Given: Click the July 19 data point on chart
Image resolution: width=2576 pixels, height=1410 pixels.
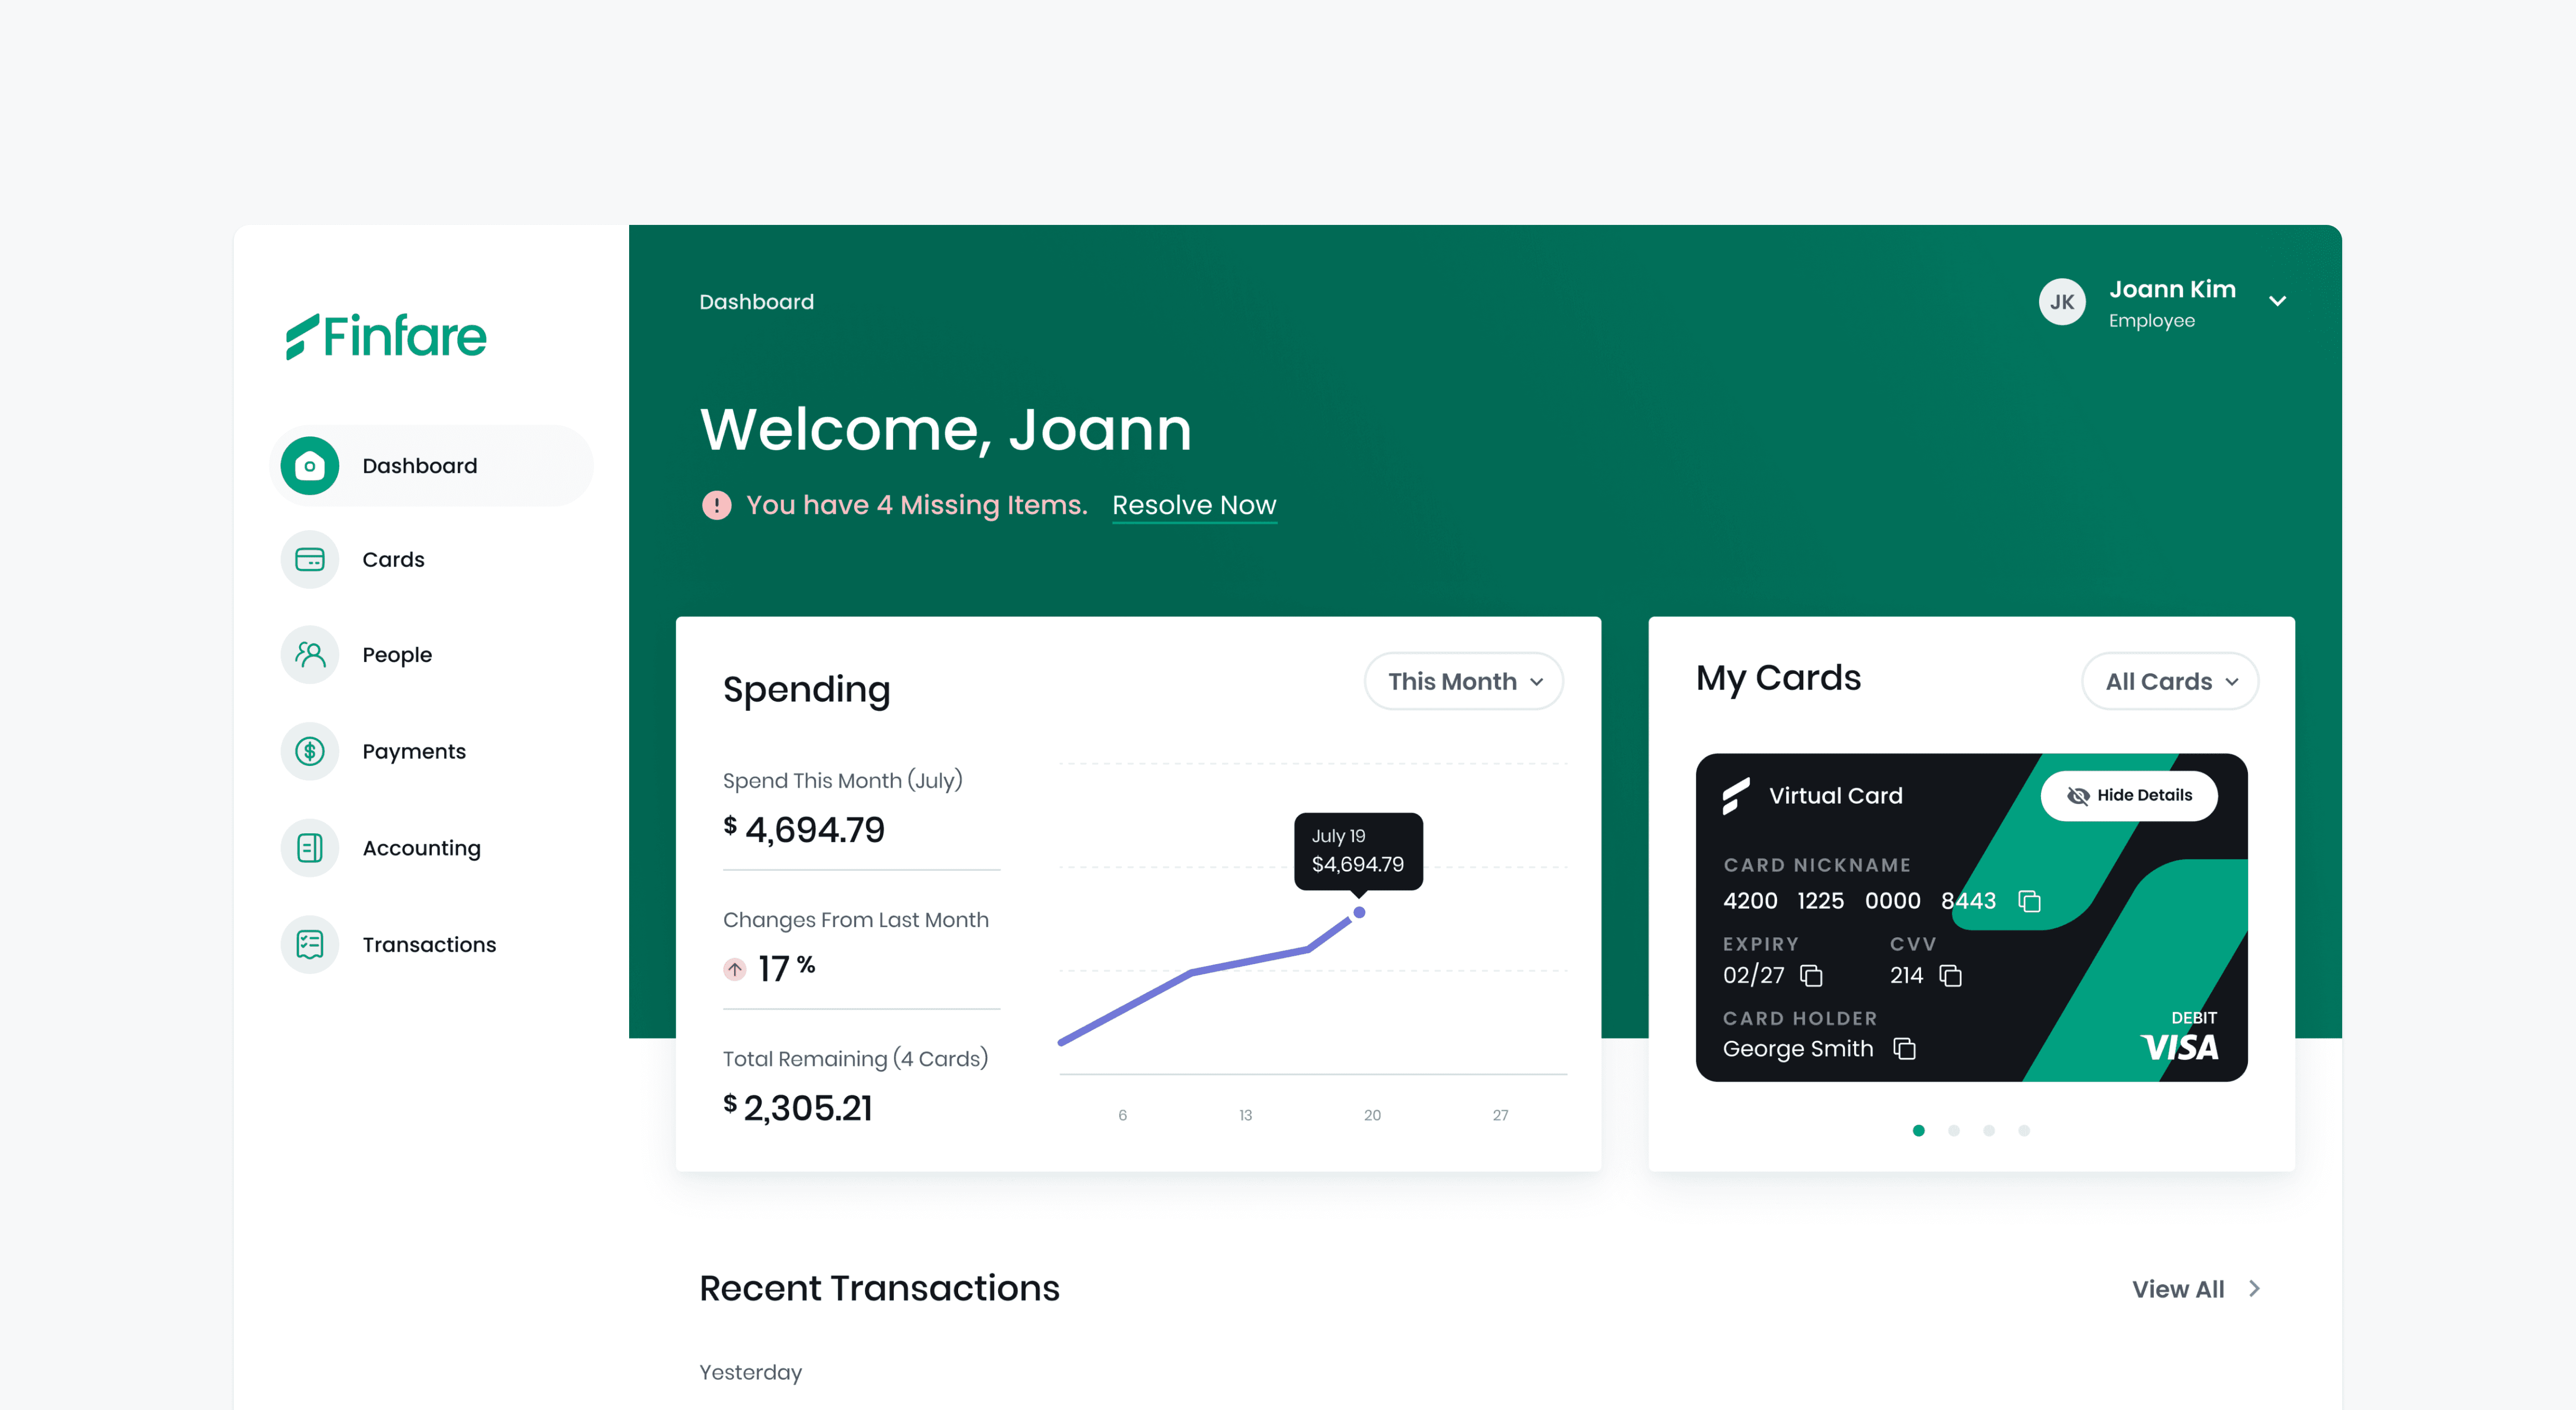Looking at the screenshot, I should (1359, 912).
